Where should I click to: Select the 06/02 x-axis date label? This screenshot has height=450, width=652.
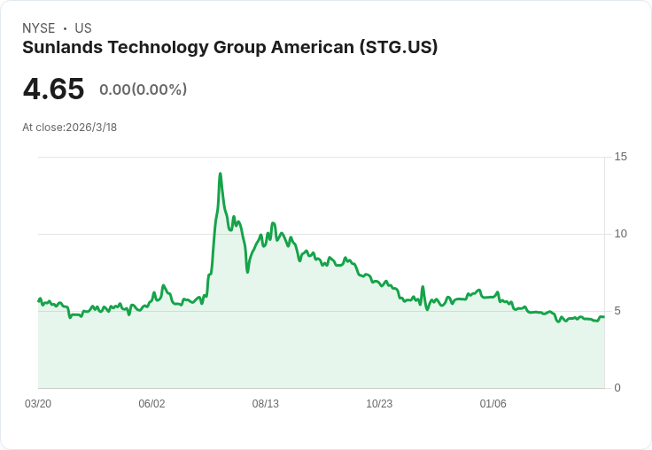(151, 404)
